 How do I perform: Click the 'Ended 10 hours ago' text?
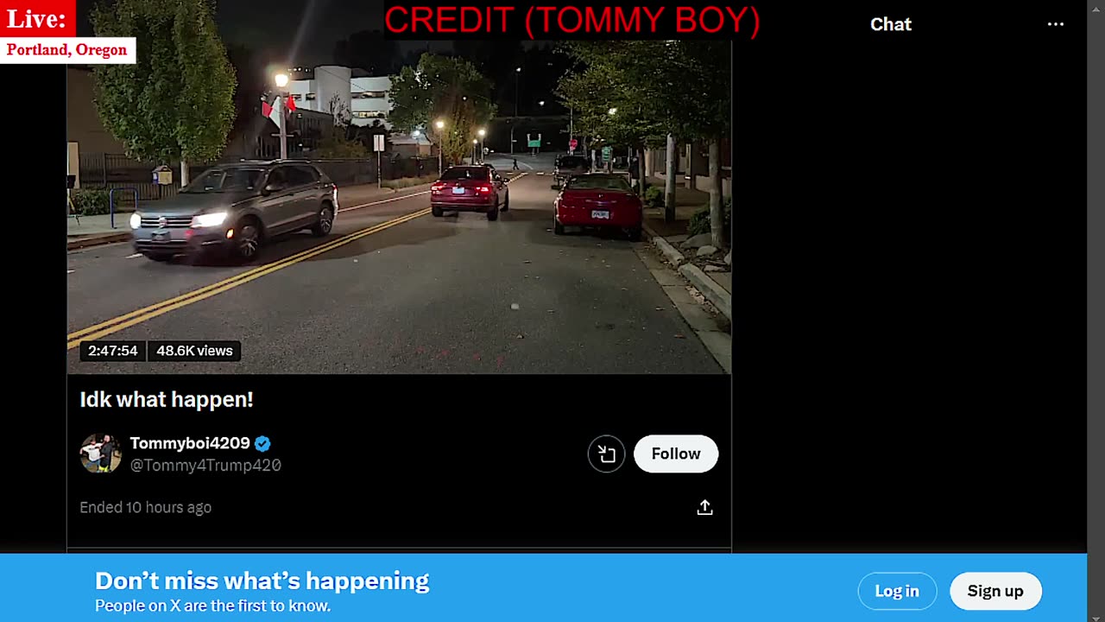tap(145, 507)
